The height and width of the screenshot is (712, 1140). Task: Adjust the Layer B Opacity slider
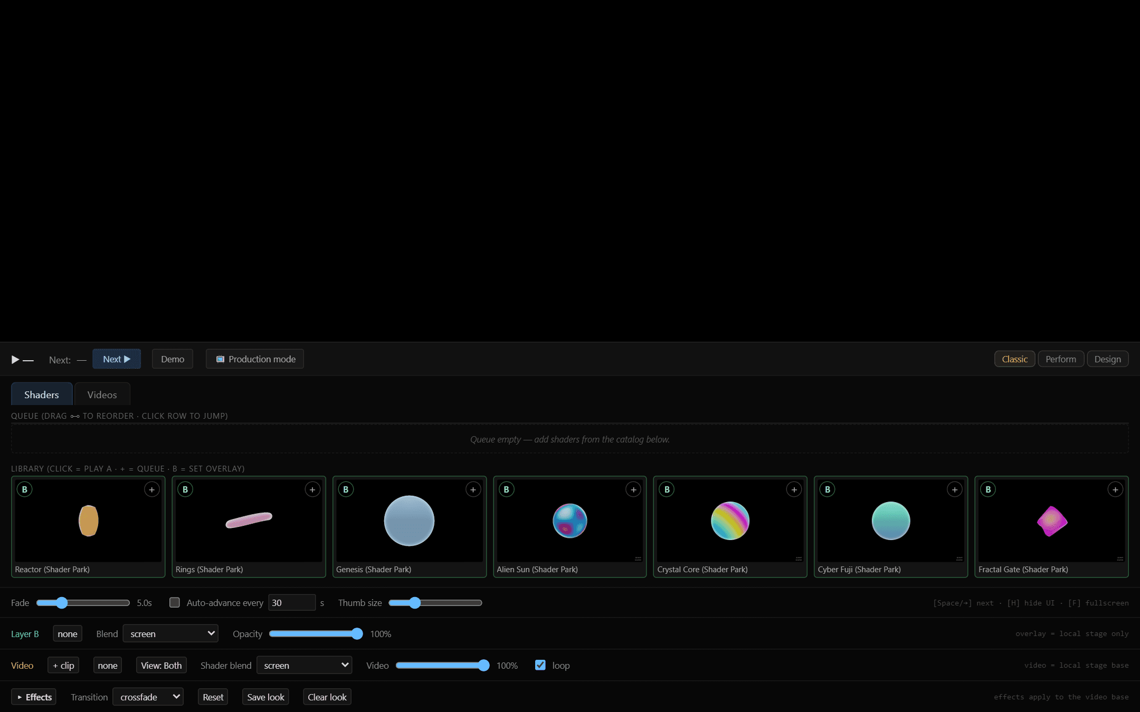click(316, 633)
